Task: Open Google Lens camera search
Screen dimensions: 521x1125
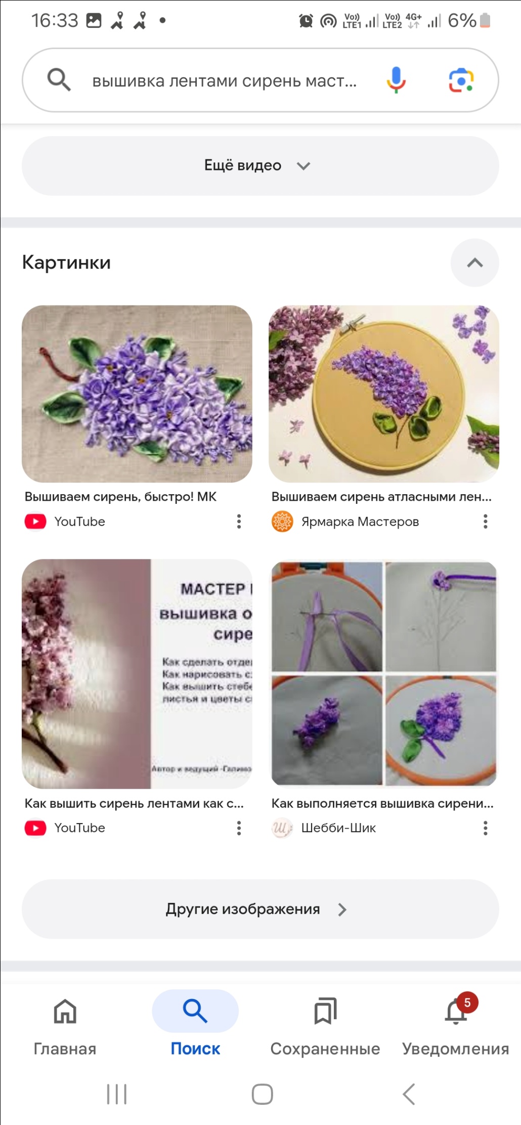Action: point(461,80)
